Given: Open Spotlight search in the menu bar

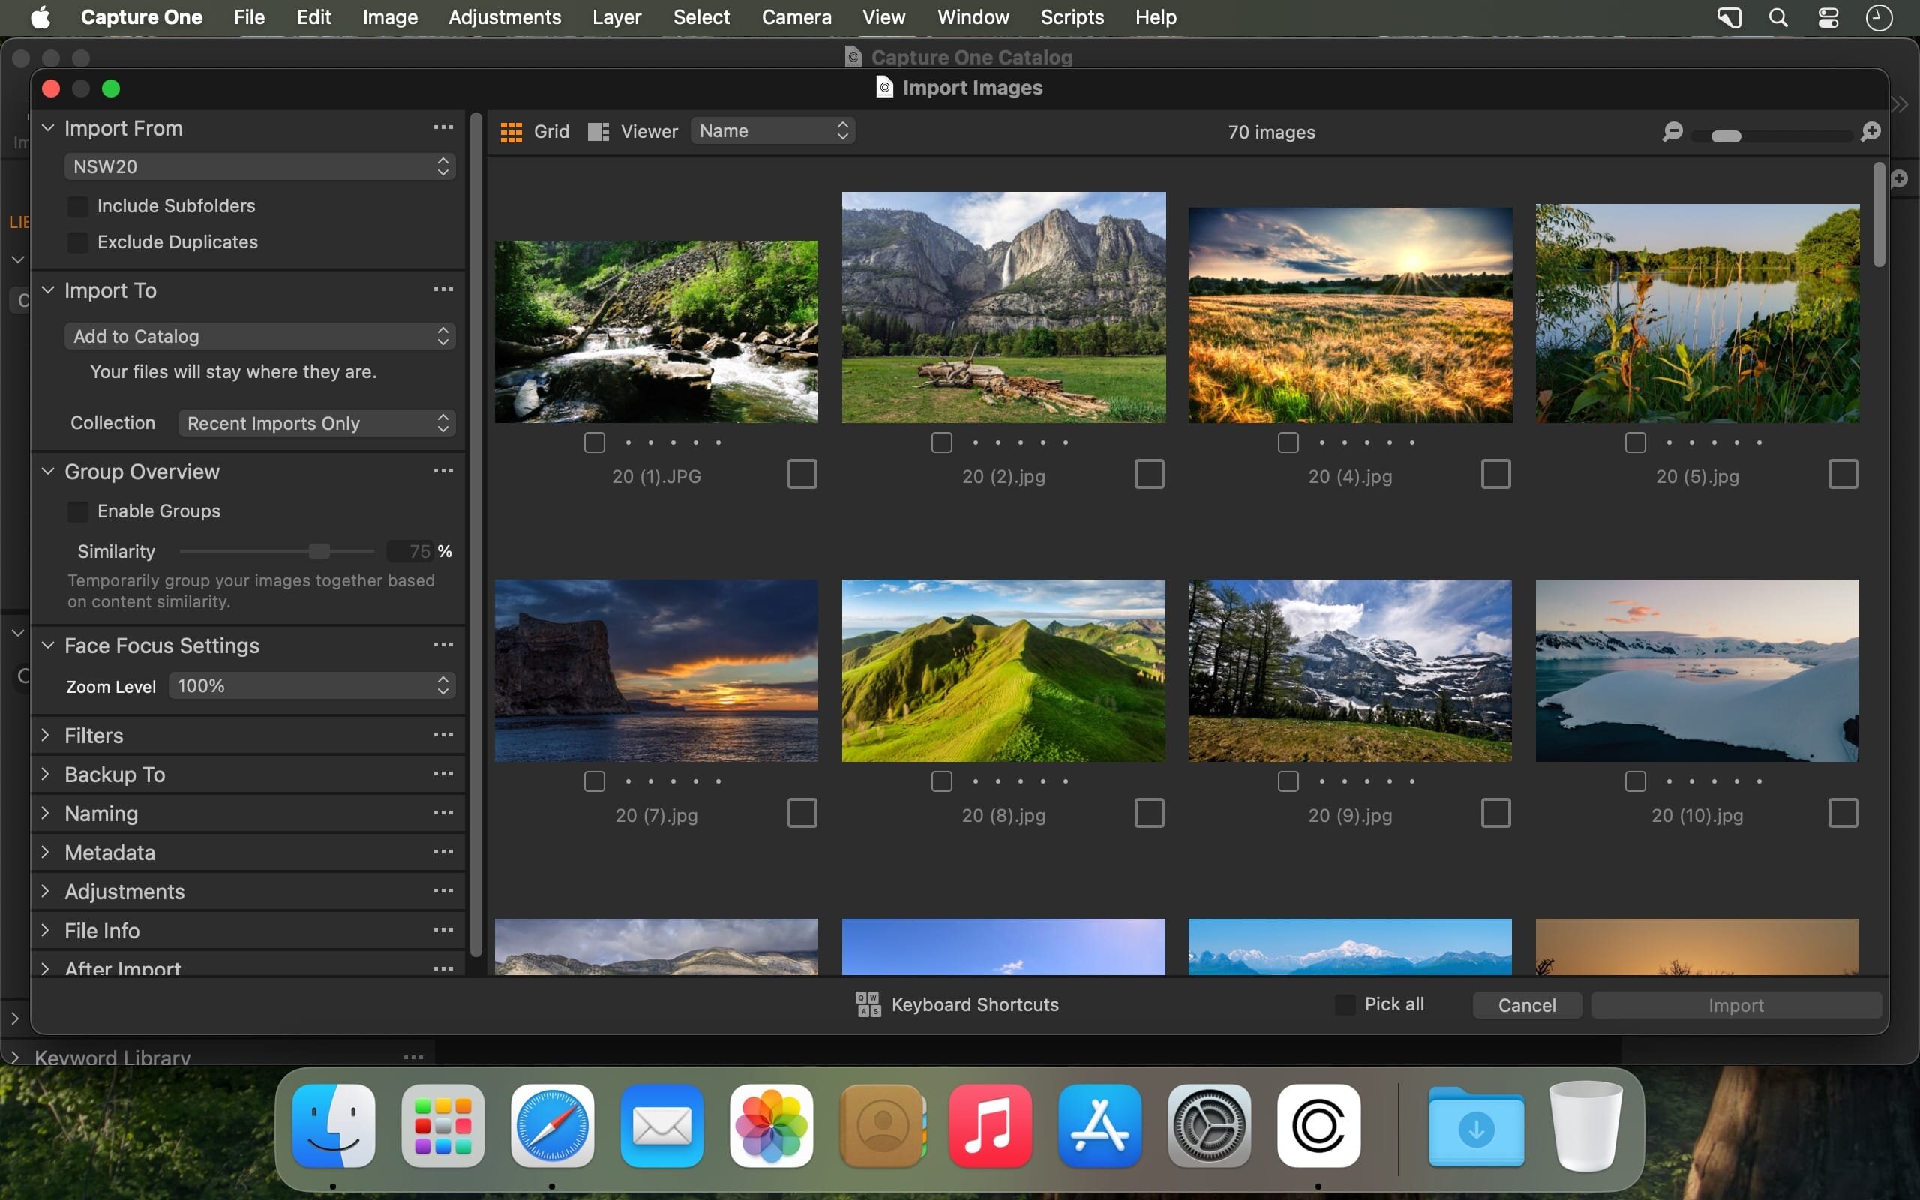Looking at the screenshot, I should [1779, 16].
